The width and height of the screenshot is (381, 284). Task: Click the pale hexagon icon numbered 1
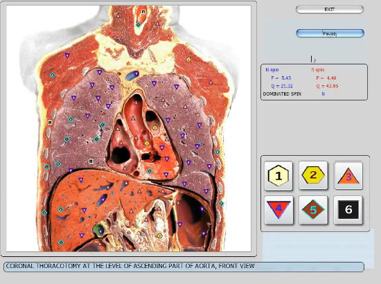click(x=278, y=176)
